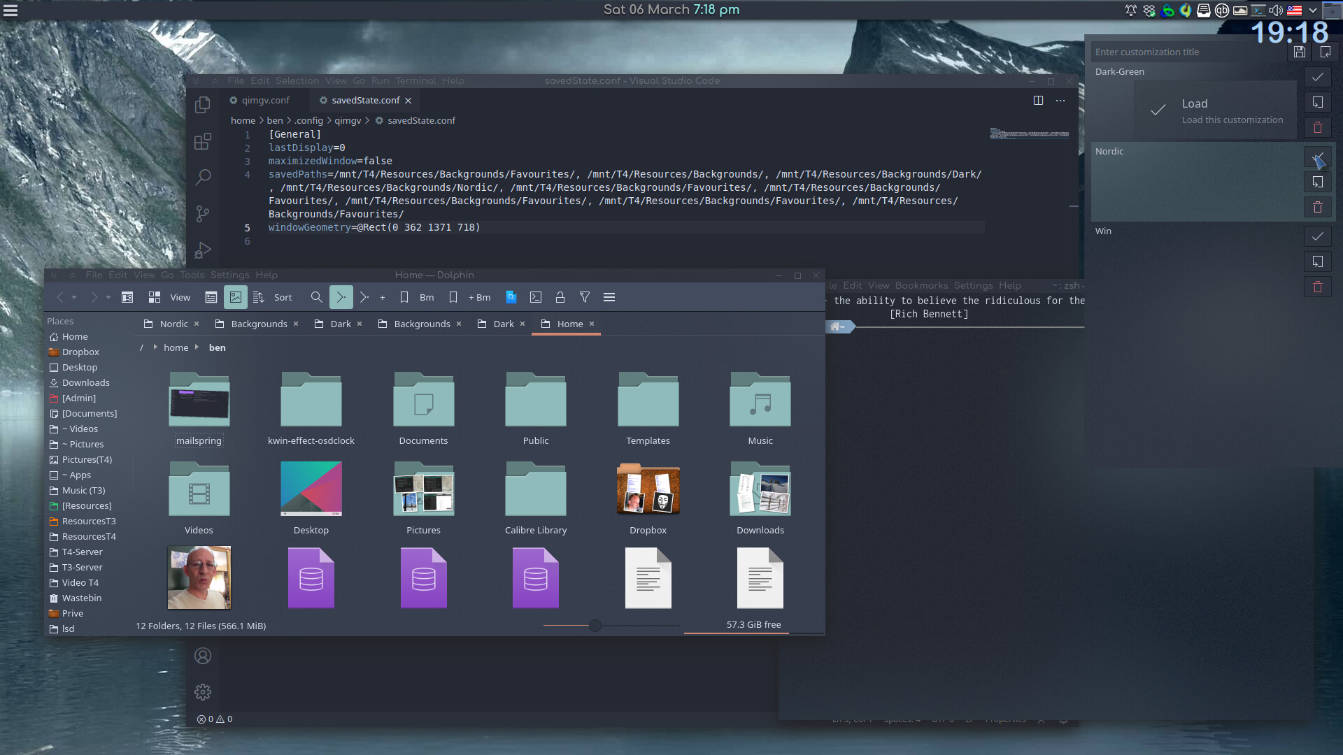This screenshot has height=755, width=1343.
Task: Click the icons view mode button in Dolphin
Action: click(155, 297)
